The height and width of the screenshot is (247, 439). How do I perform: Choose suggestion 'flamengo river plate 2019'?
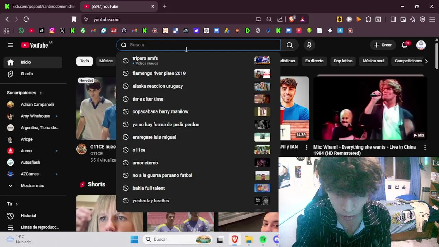[198, 73]
